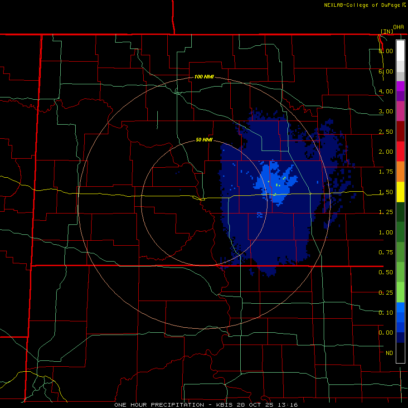The height and width of the screenshot is (408, 408).
Task: Click the '8.00' legend value
Action: (x=386, y=51)
